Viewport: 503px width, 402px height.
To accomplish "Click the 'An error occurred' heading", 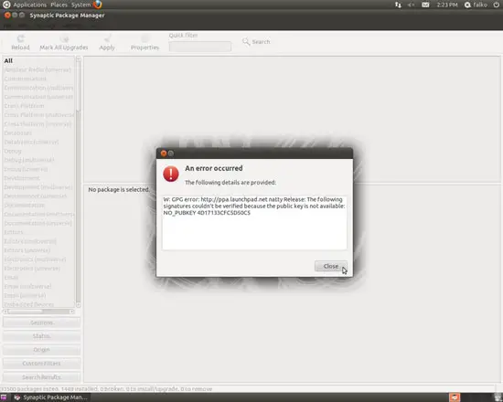I will 214,168.
